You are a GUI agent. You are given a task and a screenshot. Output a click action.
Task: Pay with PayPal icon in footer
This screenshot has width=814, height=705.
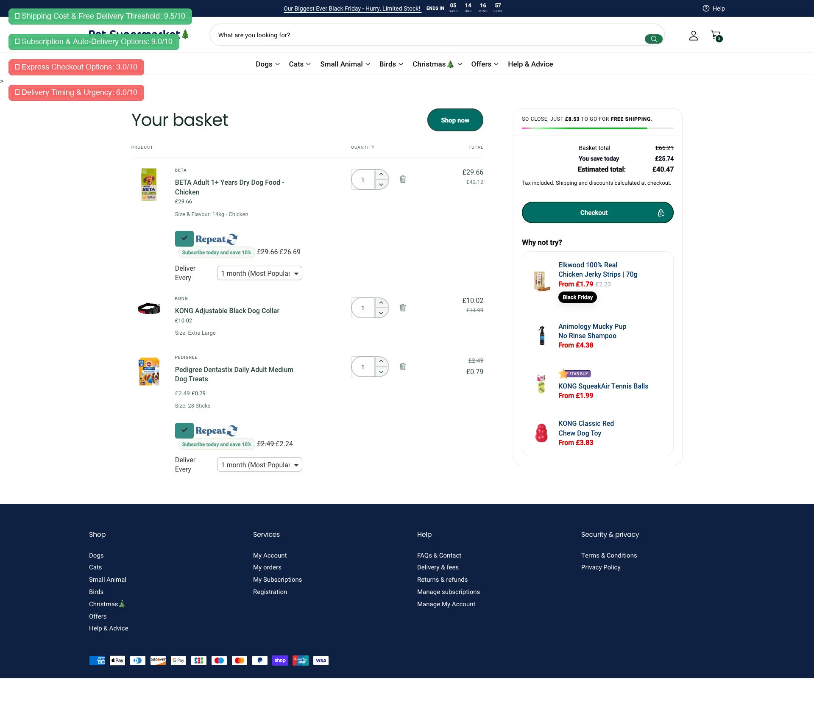[259, 661]
